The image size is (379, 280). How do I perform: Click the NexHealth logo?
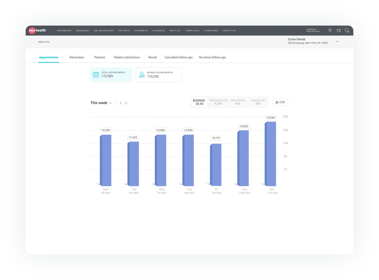38,30
